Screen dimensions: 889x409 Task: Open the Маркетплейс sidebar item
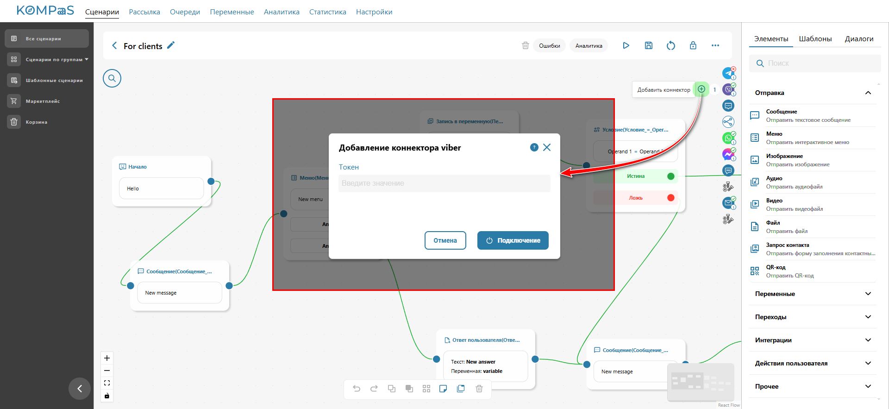click(47, 101)
